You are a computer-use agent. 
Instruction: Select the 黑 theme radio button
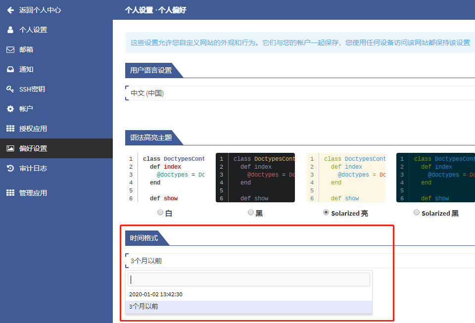(250, 212)
